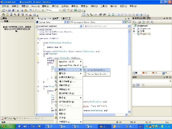The image size is (172, 129).
Task: Open Surround With (VA X) context submenu
Action: [68, 65]
